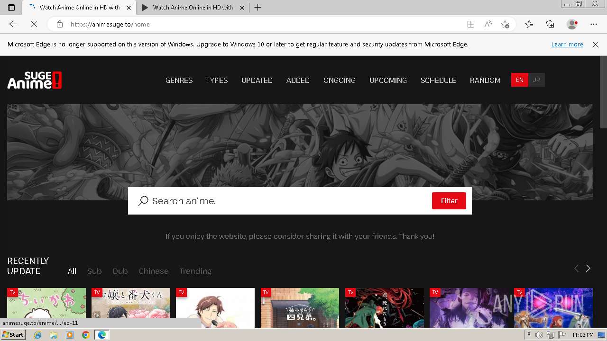Open the tab actions menu icon
Image resolution: width=607 pixels, height=341 pixels.
11,8
